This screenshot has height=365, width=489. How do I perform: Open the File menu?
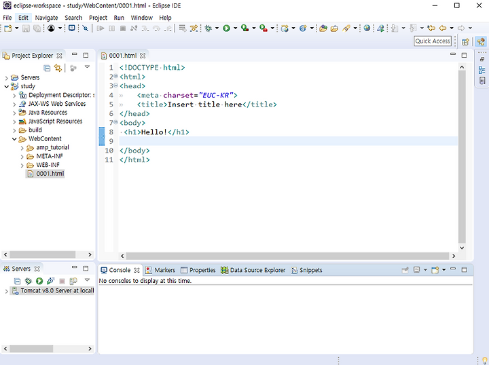click(x=7, y=18)
